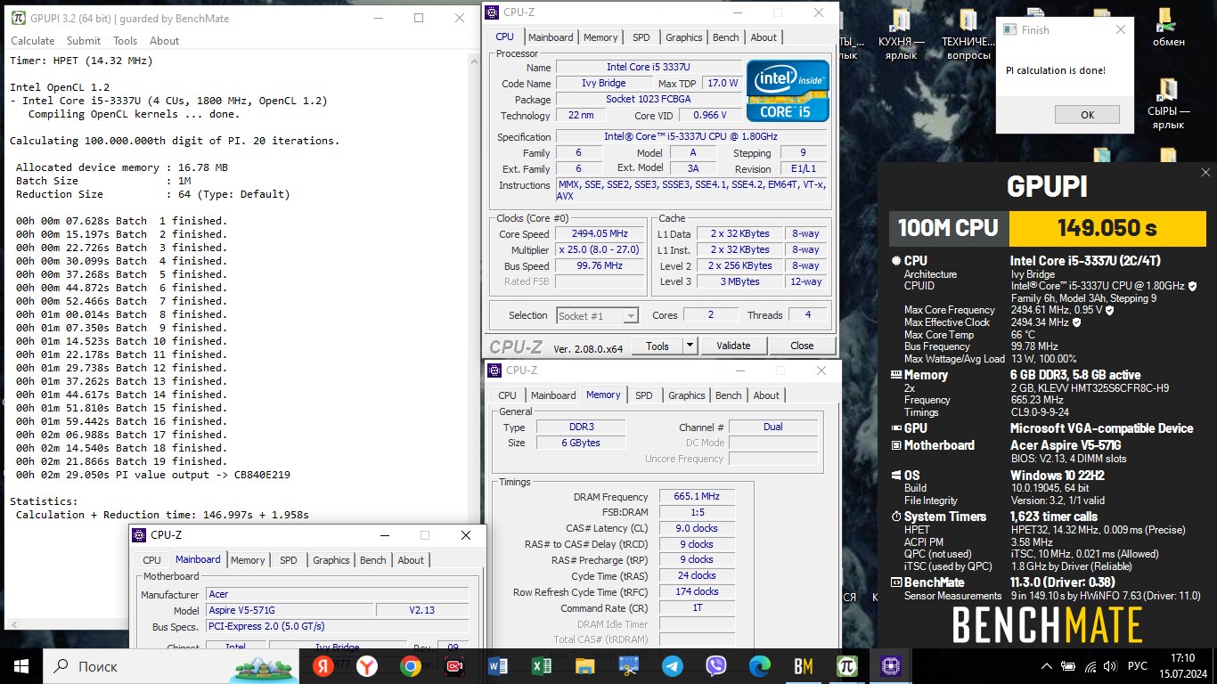Select Bench tab in CPU-Z Mainboard window
This screenshot has height=684, width=1217.
373,560
